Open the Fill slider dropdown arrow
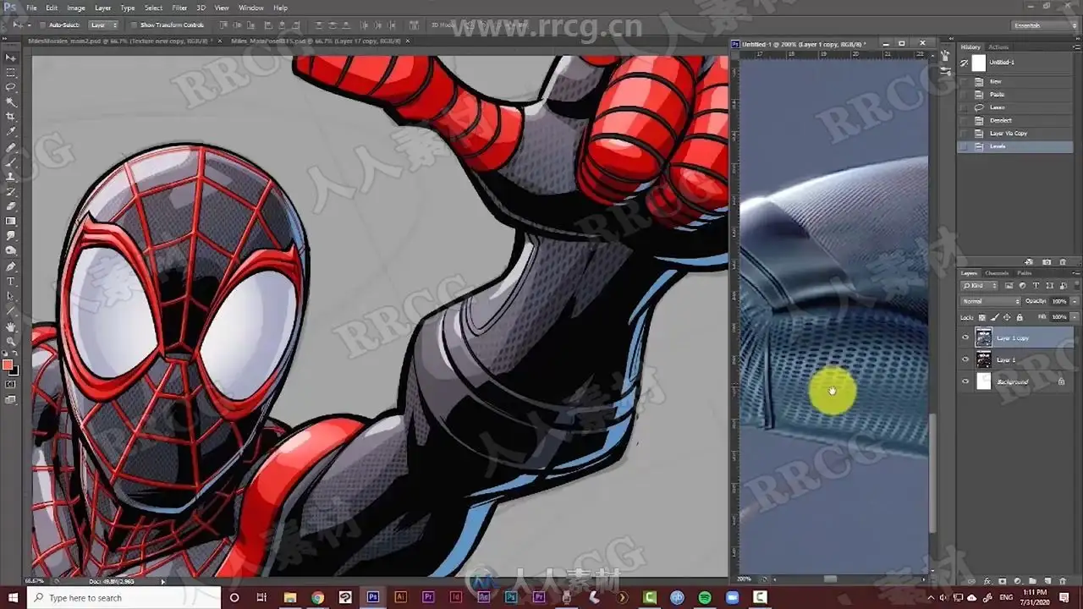Screen dimensions: 1083x609 [x=1075, y=317]
